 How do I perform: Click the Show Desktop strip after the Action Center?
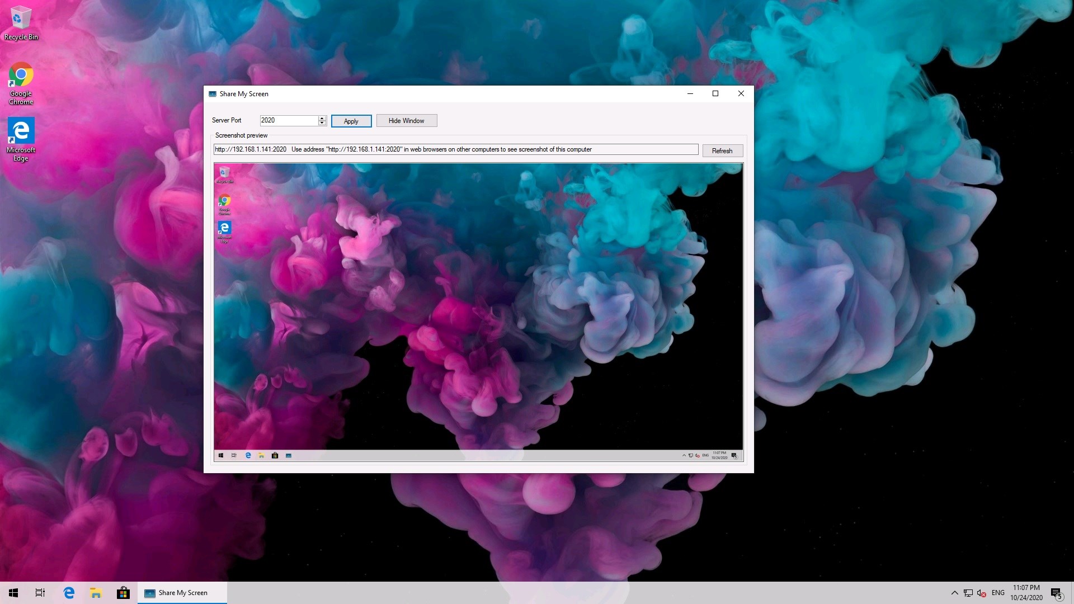[x=1072, y=593]
